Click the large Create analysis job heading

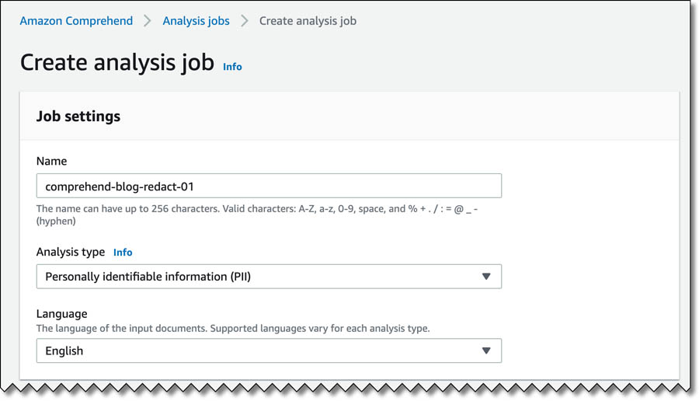[117, 62]
